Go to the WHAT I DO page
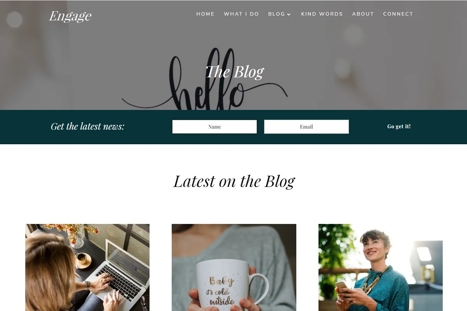 (241, 14)
